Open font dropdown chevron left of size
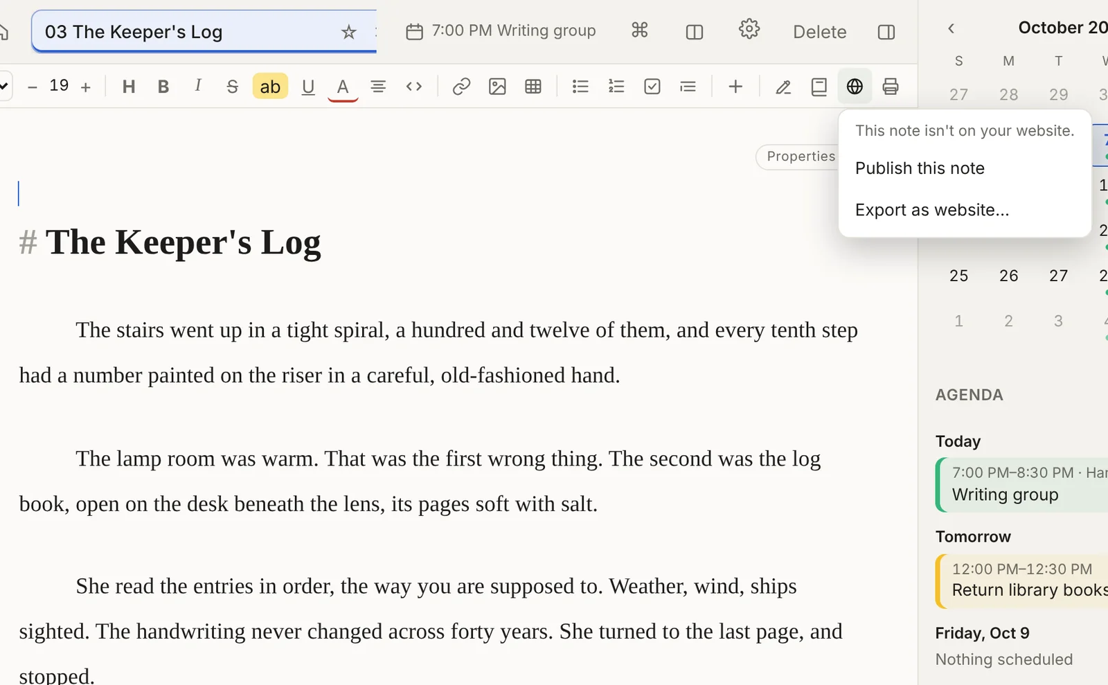Viewport: 1108px width, 685px height. [4, 87]
